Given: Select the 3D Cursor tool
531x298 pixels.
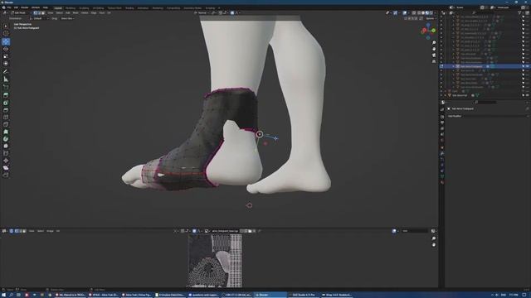Looking at the screenshot, I should click(x=6, y=33).
